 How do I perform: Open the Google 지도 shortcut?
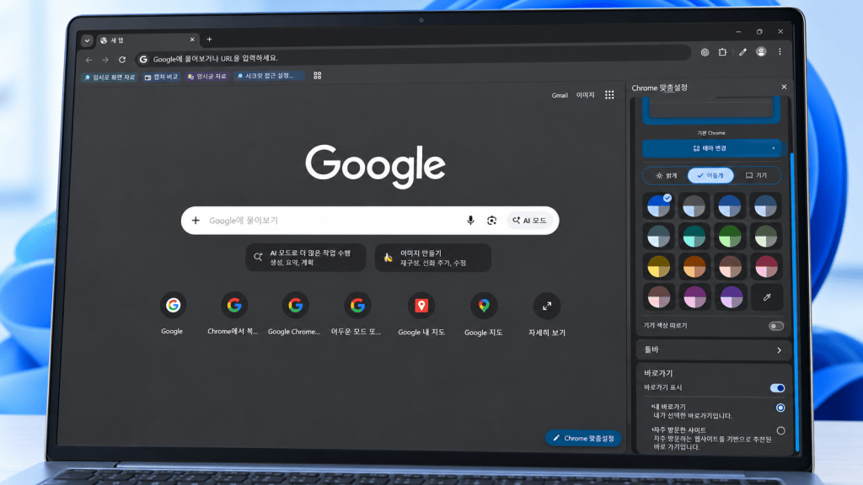(x=484, y=314)
